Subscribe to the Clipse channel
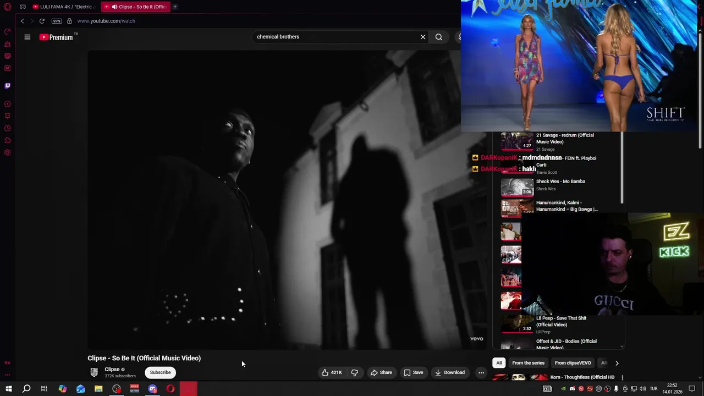 [161, 372]
